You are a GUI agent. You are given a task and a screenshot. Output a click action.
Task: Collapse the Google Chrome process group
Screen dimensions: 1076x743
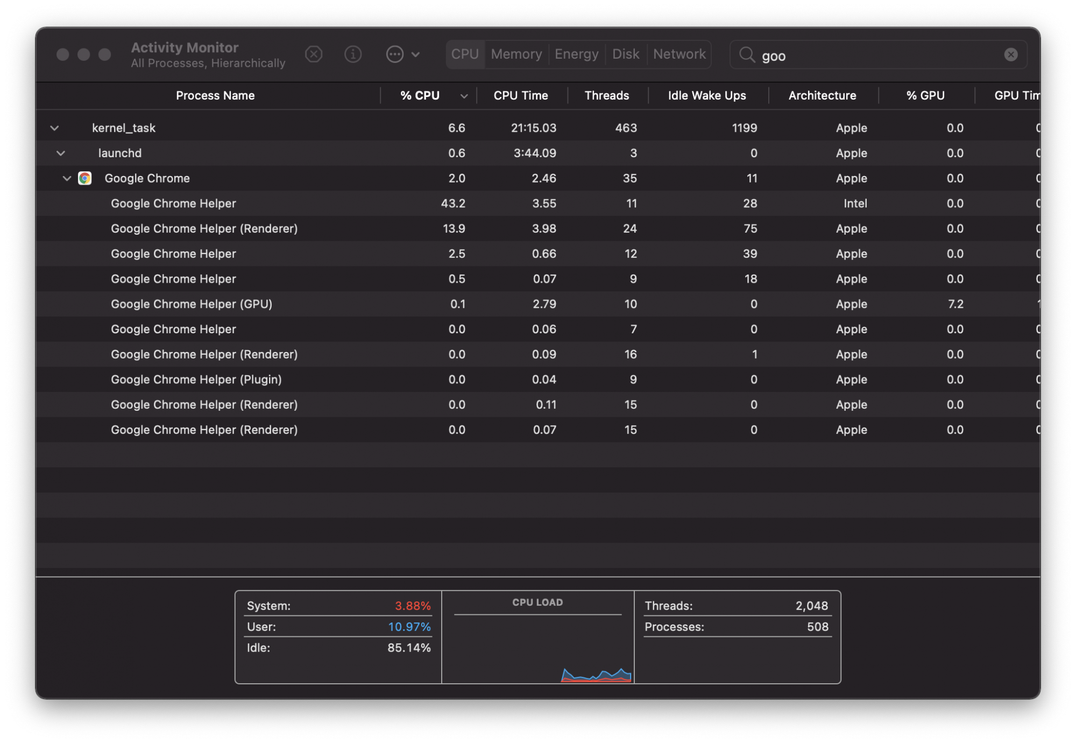pos(67,178)
